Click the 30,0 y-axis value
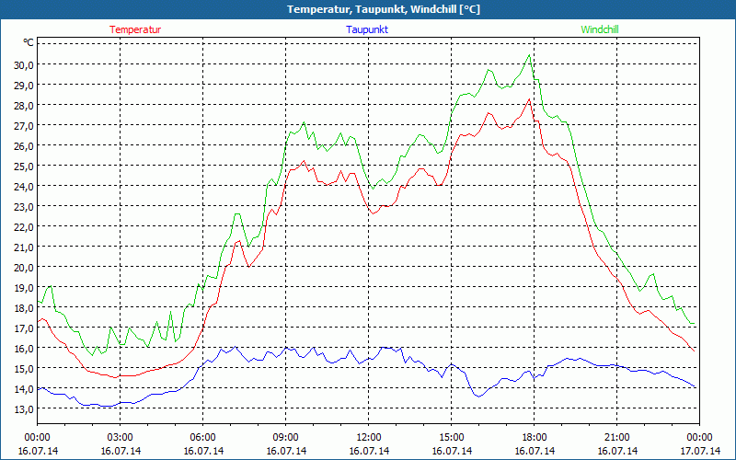 [24, 64]
